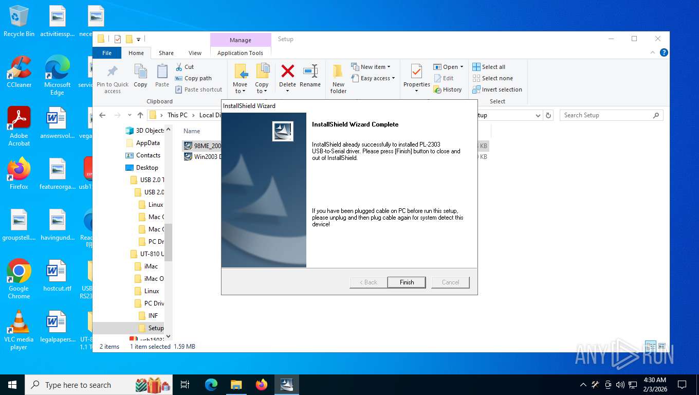Switch to the View tab
The width and height of the screenshot is (699, 395).
click(195, 53)
